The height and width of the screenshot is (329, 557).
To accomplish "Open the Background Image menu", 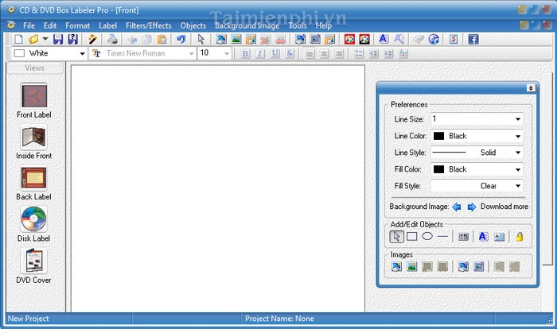I will (x=247, y=25).
